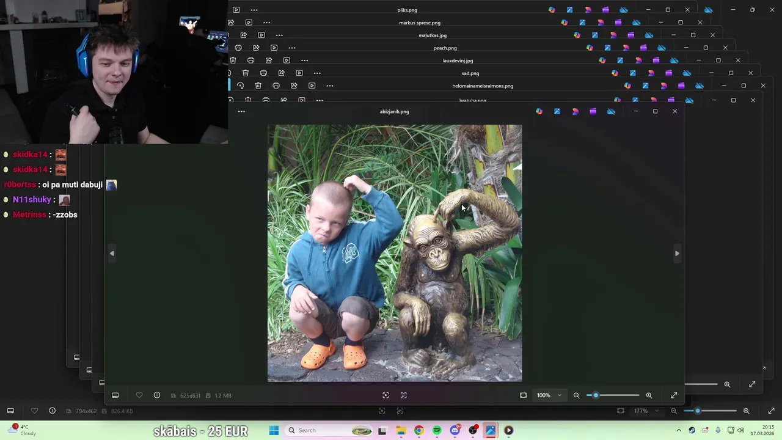The height and width of the screenshot is (440, 782).
Task: Open Windows Start menu
Action: click(x=274, y=430)
